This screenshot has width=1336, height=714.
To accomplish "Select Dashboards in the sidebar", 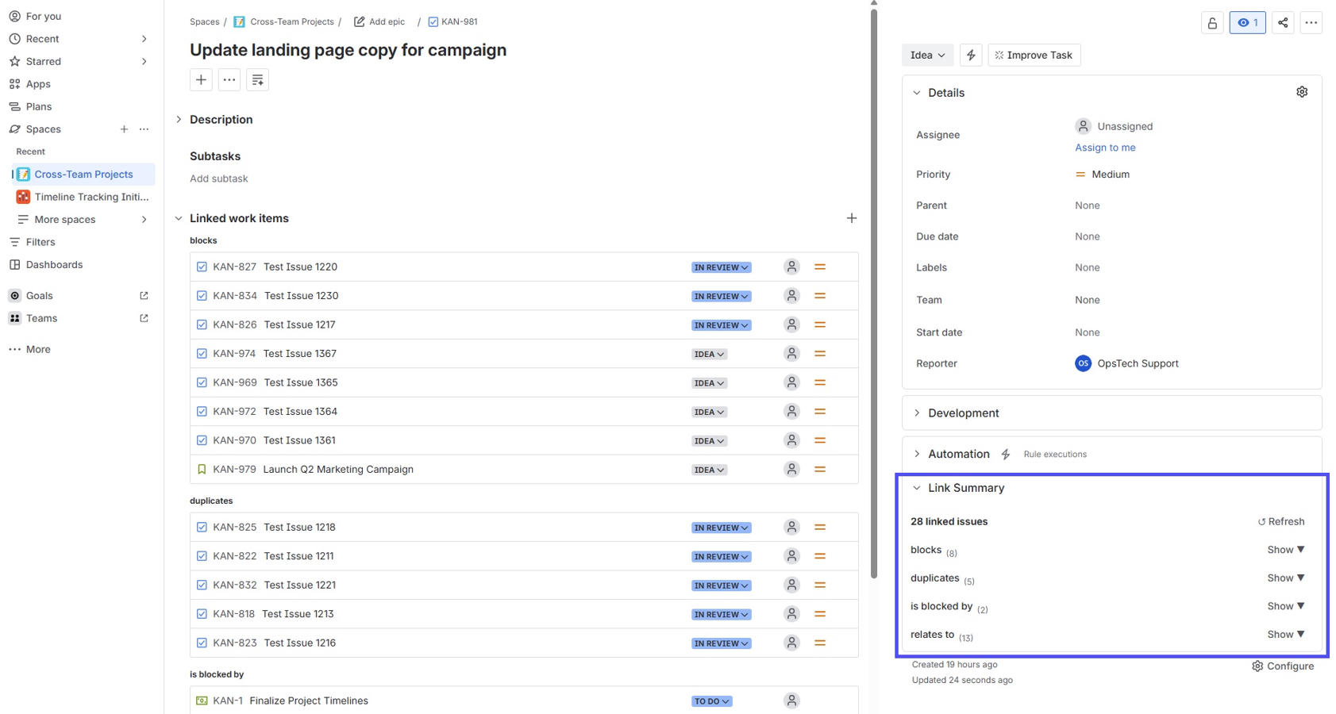I will coord(55,264).
